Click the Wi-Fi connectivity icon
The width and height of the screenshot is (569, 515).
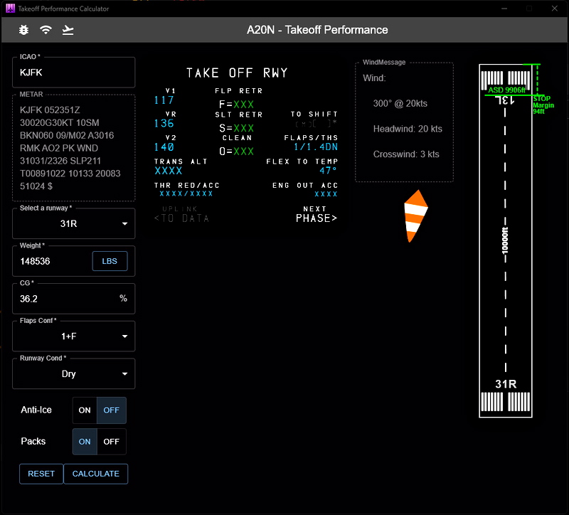[x=44, y=31]
